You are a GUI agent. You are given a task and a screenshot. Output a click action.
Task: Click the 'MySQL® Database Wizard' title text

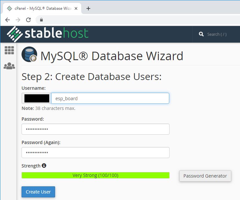coord(112,56)
